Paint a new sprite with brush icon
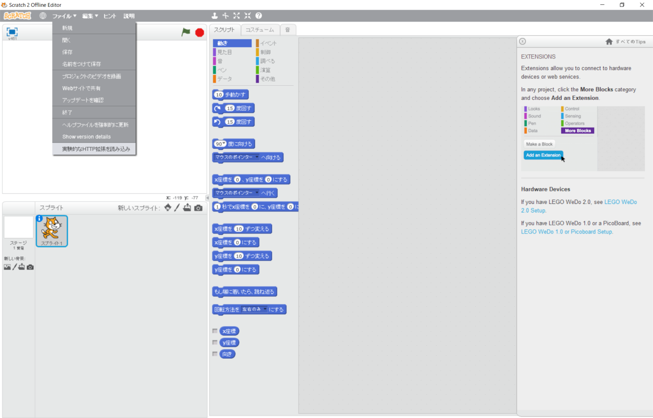653x418 pixels. pos(177,208)
